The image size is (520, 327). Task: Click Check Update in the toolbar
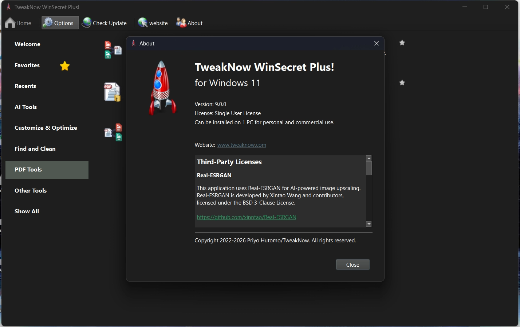pyautogui.click(x=104, y=23)
